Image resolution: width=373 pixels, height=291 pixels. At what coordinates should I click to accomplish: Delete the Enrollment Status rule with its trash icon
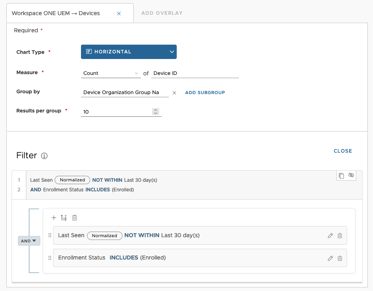(340, 258)
